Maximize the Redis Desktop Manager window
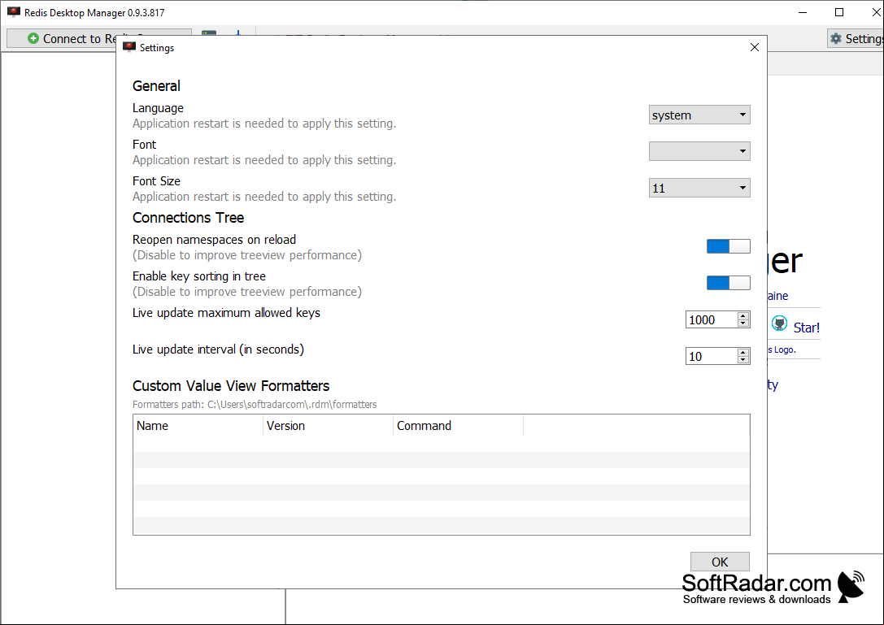Viewport: 884px width, 625px height. point(839,12)
